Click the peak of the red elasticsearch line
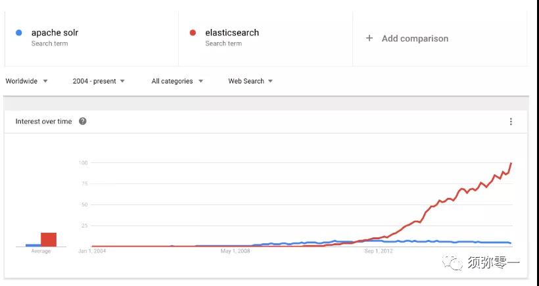 [x=511, y=163]
